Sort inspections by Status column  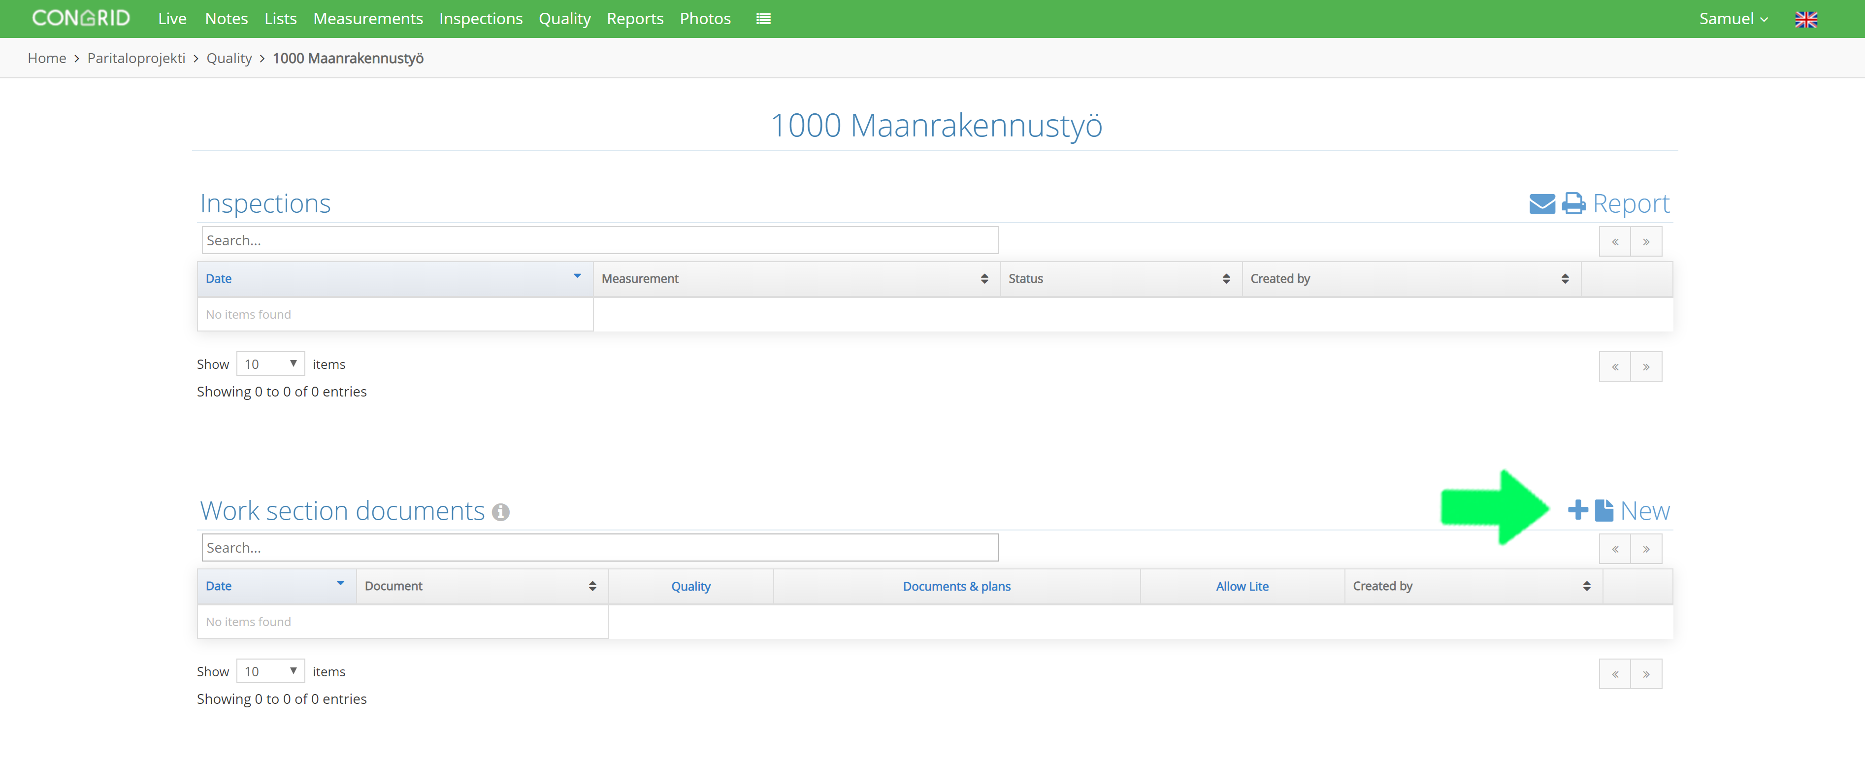click(x=1120, y=279)
